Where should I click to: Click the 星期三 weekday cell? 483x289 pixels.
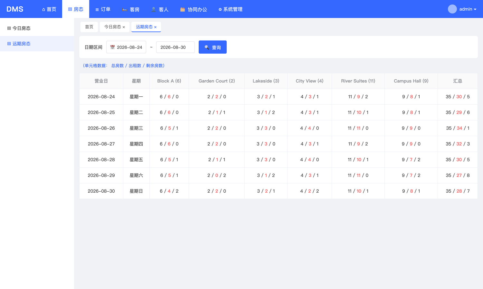pyautogui.click(x=136, y=128)
